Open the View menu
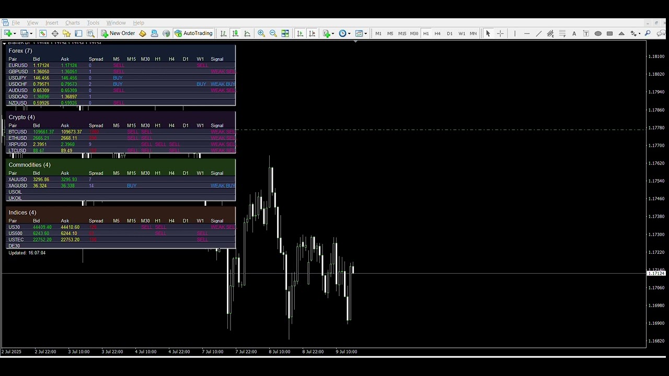This screenshot has width=669, height=376. tap(32, 23)
